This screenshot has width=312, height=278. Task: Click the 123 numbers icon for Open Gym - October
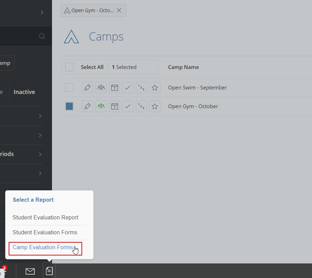pyautogui.click(x=141, y=106)
